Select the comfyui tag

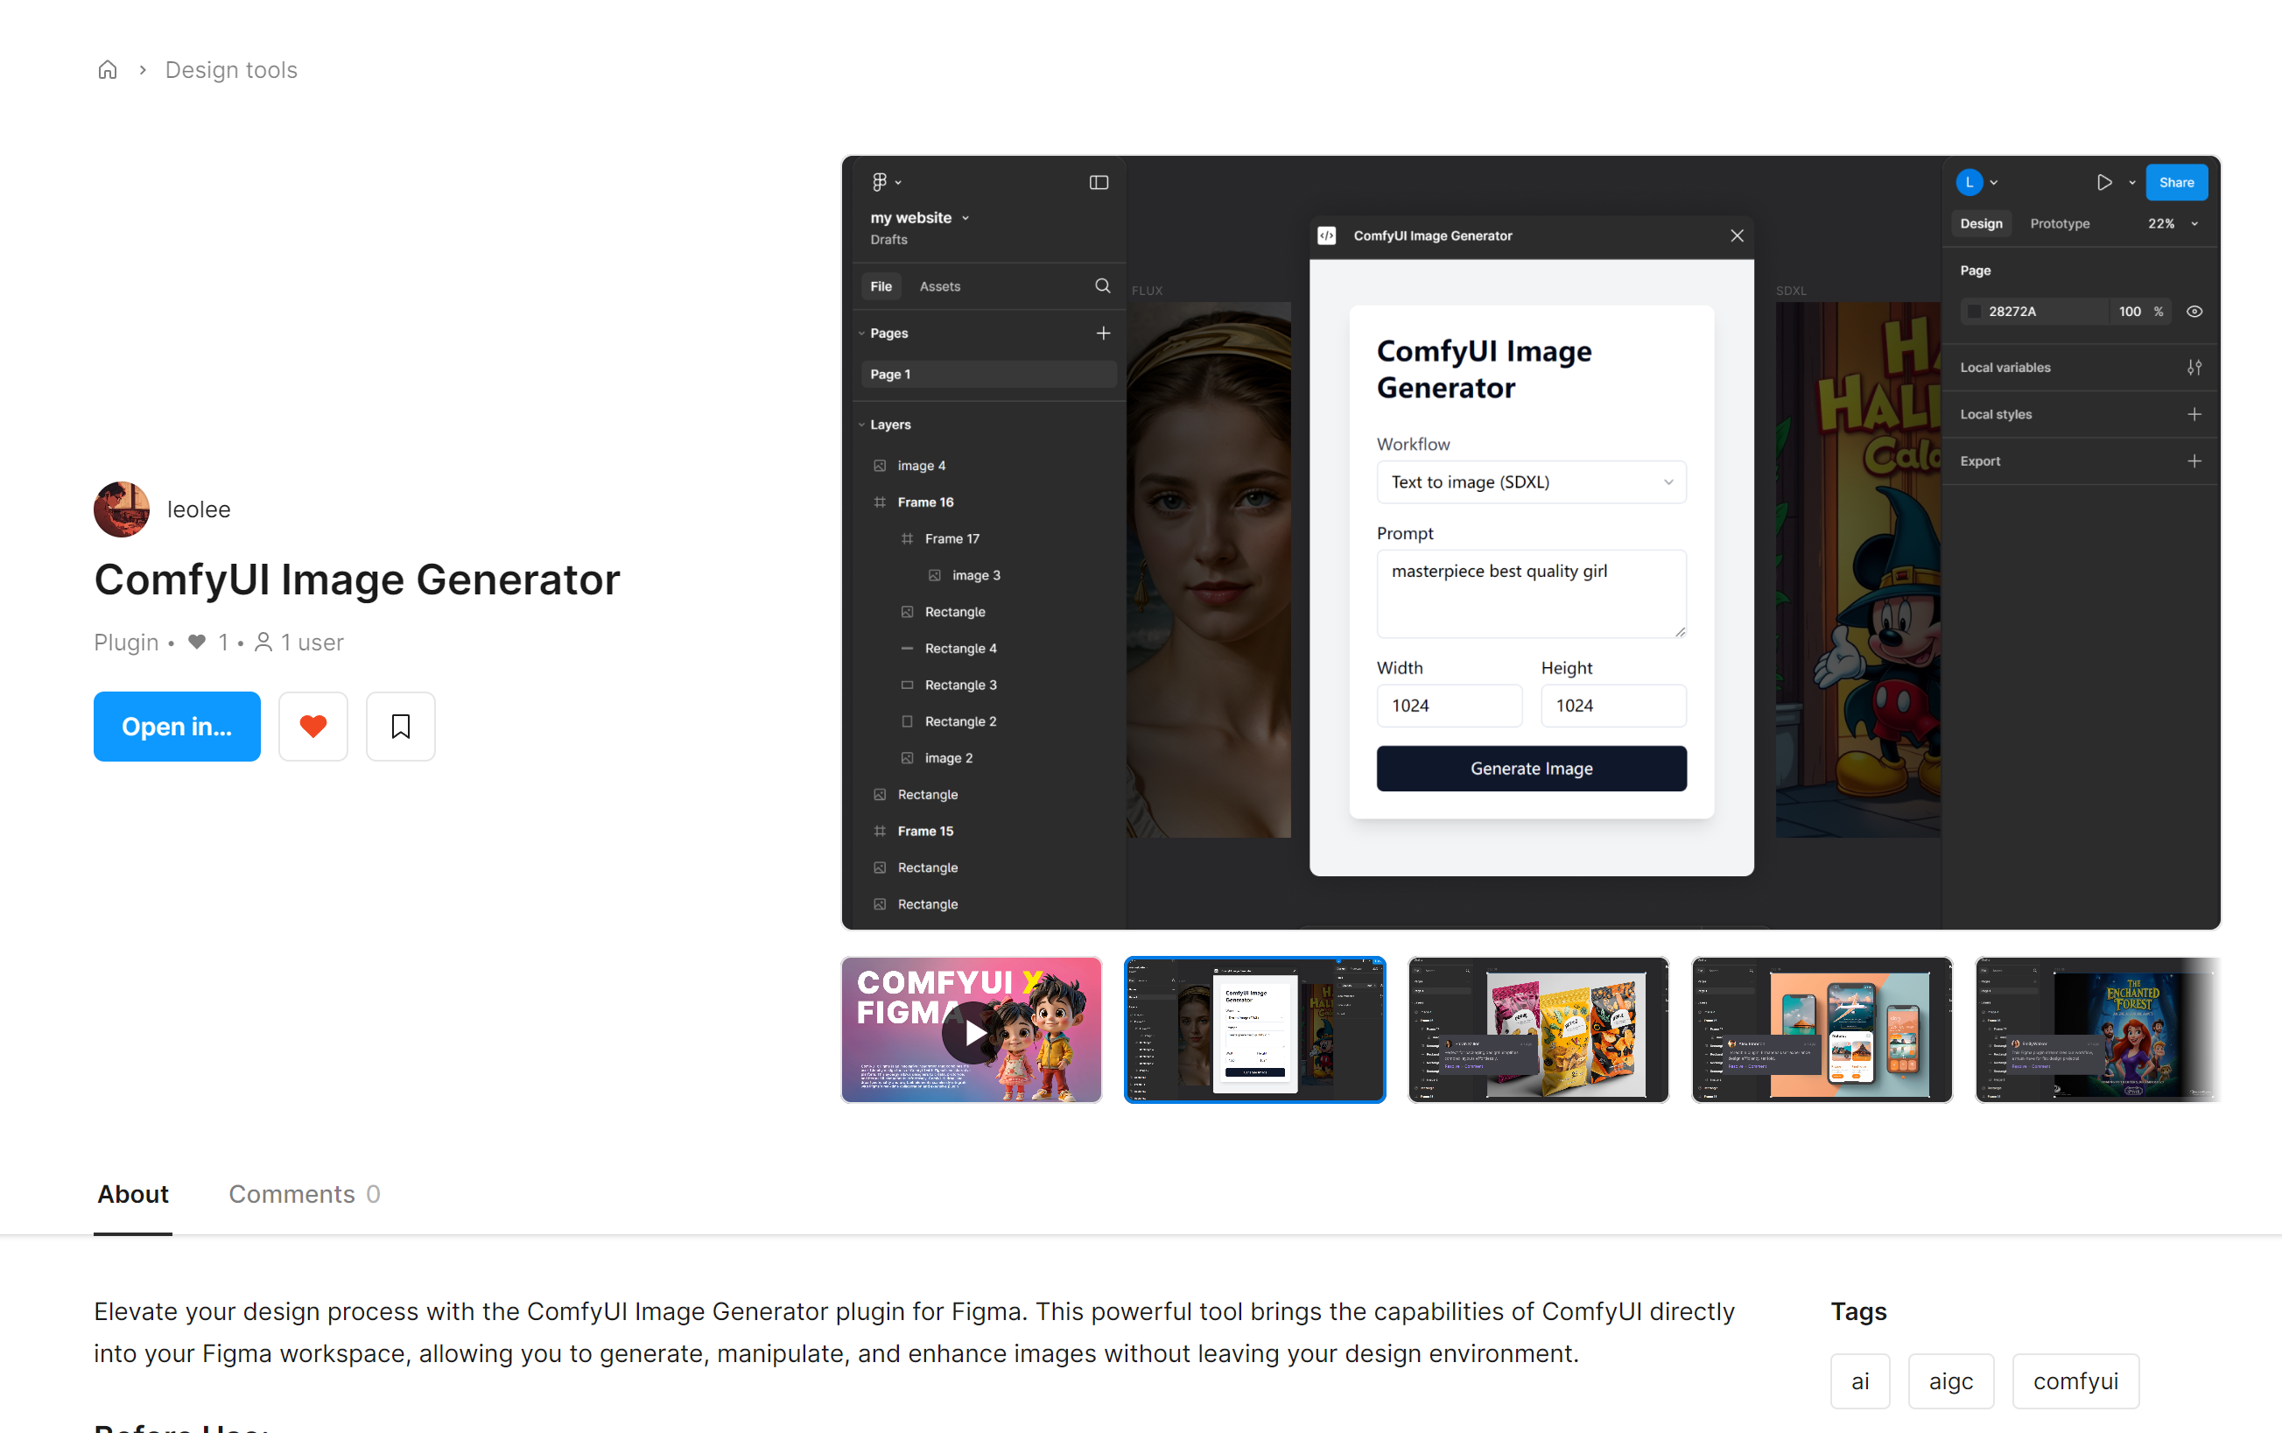coord(2075,1382)
